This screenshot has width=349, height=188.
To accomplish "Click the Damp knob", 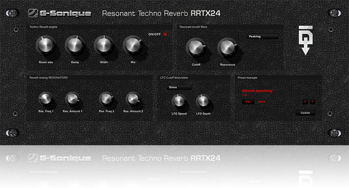I will coord(75,45).
